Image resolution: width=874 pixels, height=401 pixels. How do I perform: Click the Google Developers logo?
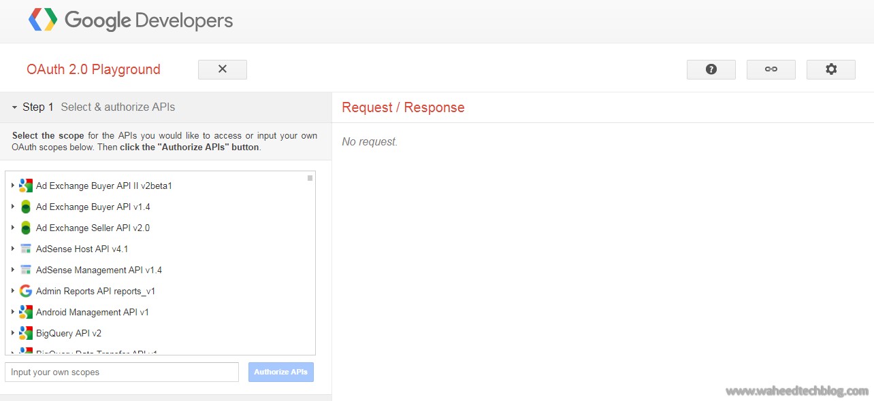pos(129,20)
